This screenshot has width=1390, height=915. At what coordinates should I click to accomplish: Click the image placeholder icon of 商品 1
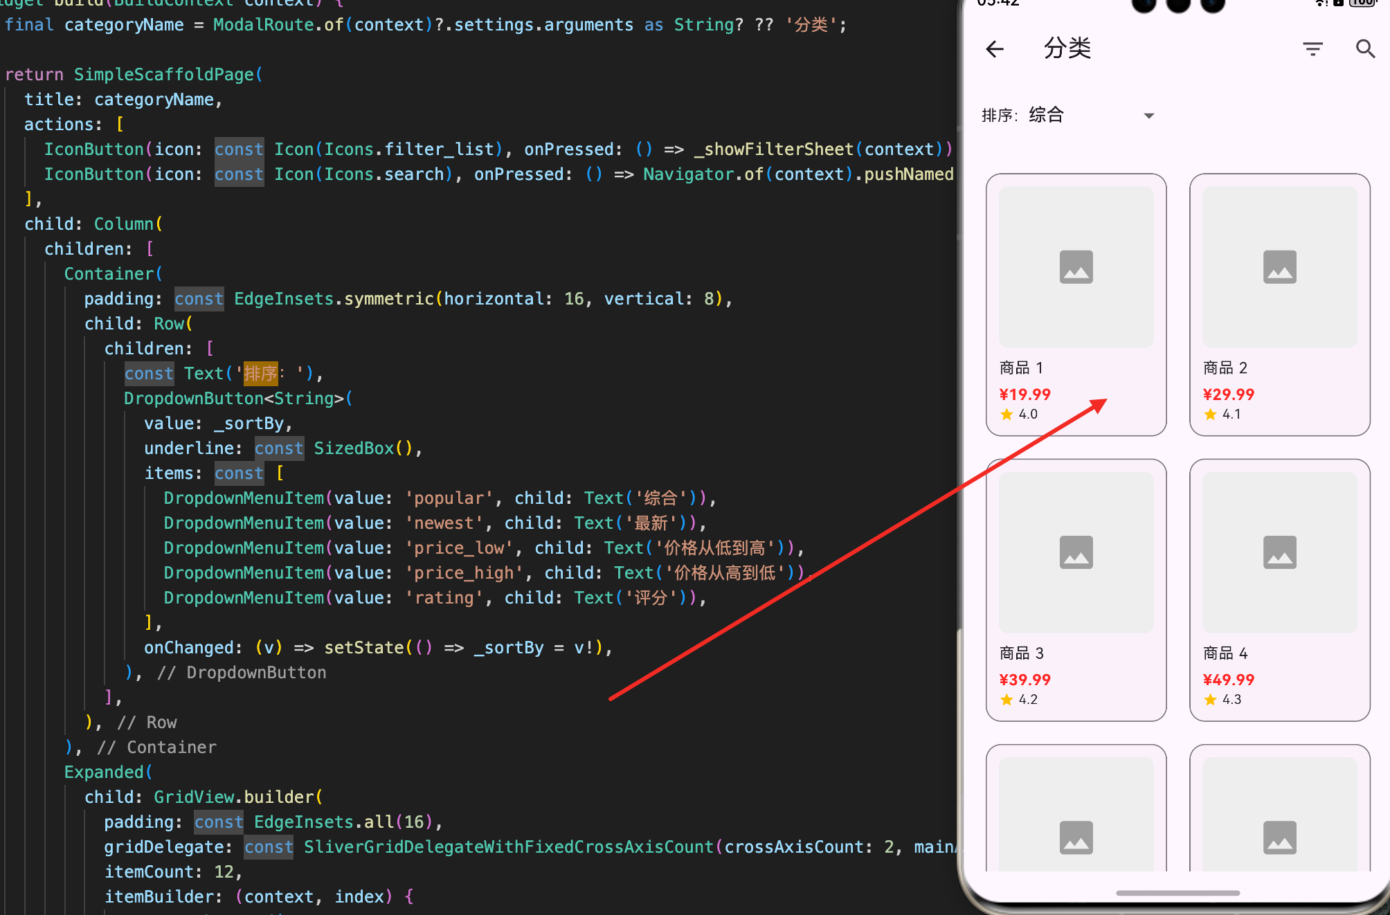(1076, 266)
